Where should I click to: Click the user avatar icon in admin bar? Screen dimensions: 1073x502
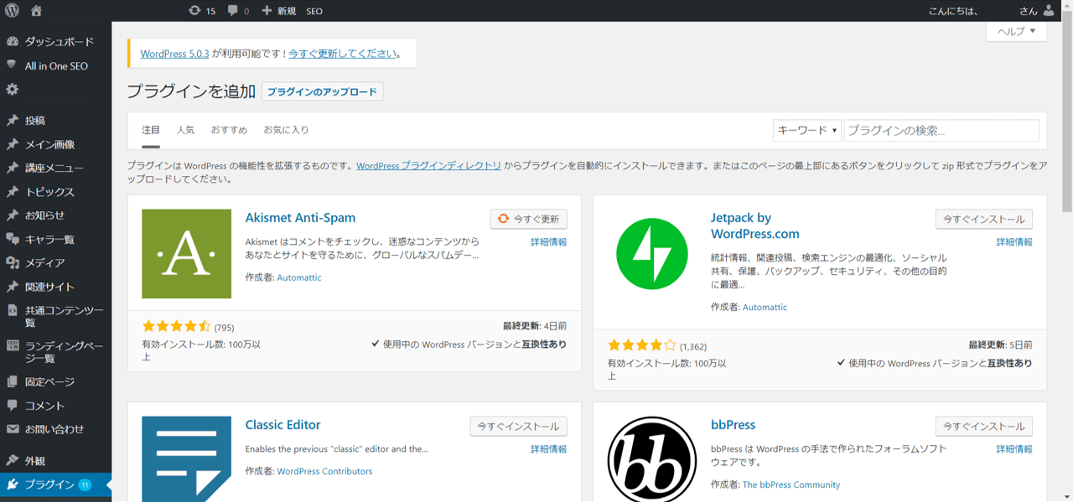1050,11
